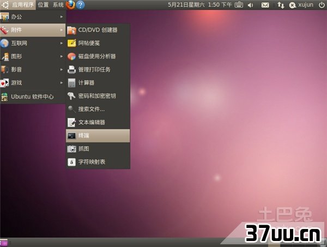
Task: Open the sound volume indicator
Action: [x=251, y=5]
